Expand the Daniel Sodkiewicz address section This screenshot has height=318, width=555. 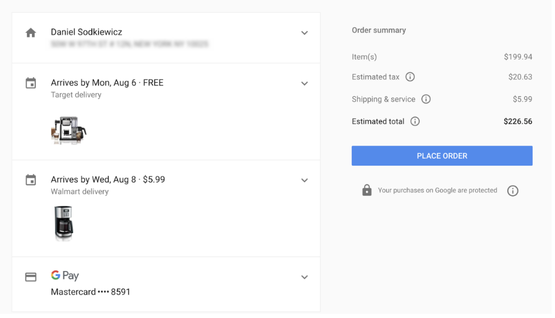[305, 33]
